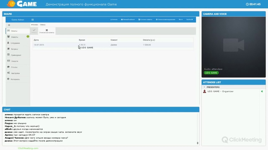Click the CHAT panel header

[x=101, y=110]
